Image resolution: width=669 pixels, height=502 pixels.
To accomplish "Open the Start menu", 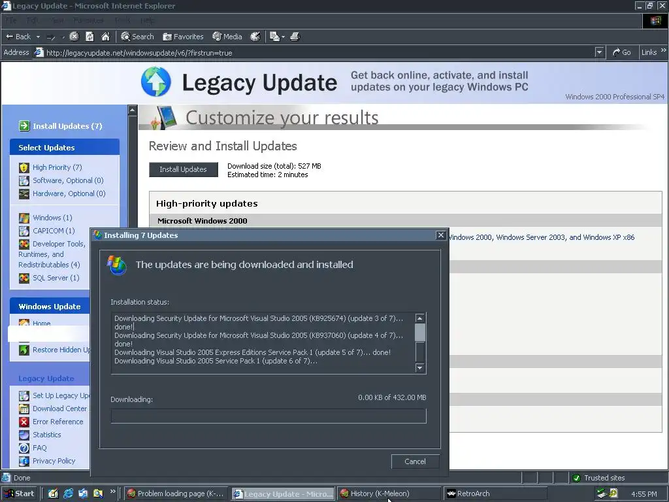I will 19,494.
